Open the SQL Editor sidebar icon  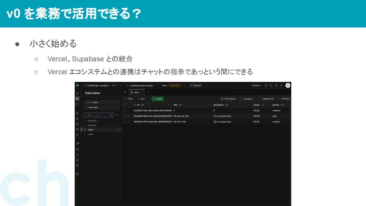click(x=77, y=104)
